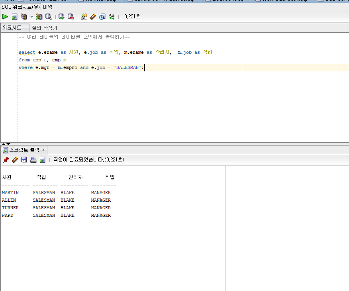Screen dimensions: 349x291
Task: Select the 스크립트 출력 tab
Action: click(x=24, y=150)
